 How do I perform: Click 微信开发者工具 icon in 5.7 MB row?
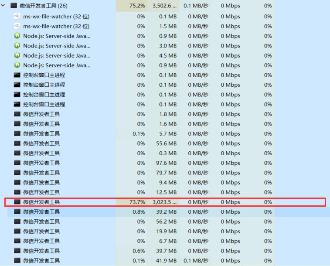pyautogui.click(x=17, y=133)
